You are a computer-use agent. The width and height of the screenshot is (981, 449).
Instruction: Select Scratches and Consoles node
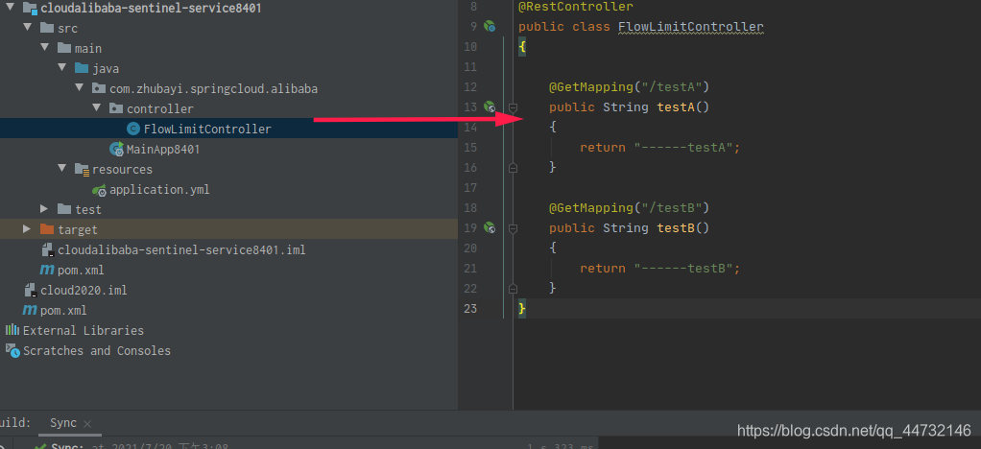click(x=97, y=350)
